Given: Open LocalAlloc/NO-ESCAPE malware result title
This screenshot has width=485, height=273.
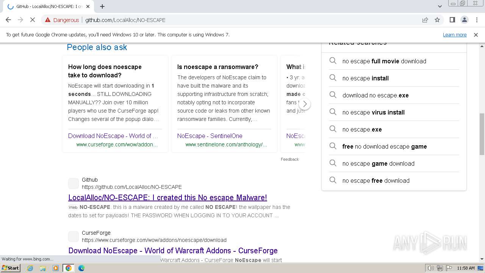Looking at the screenshot, I should click(x=167, y=198).
